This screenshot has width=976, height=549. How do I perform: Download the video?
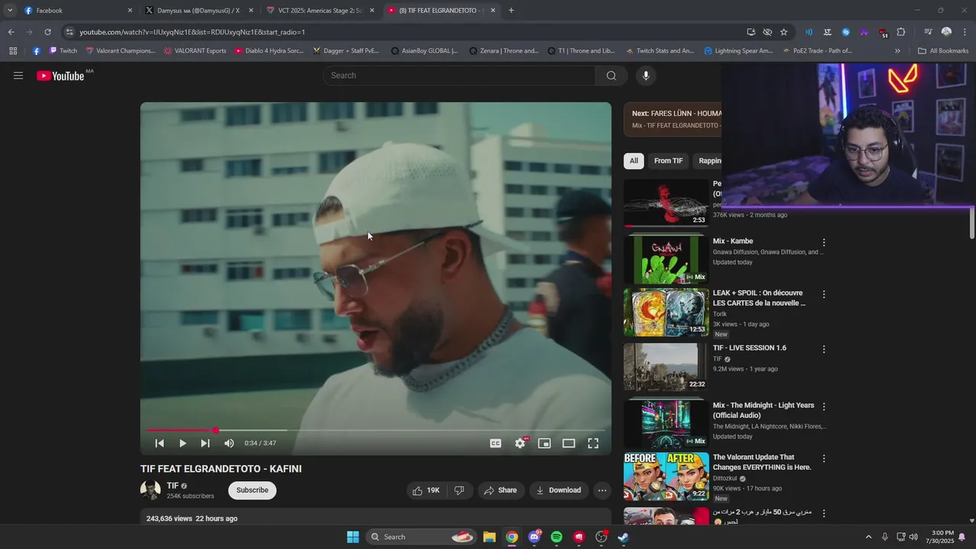coord(559,490)
